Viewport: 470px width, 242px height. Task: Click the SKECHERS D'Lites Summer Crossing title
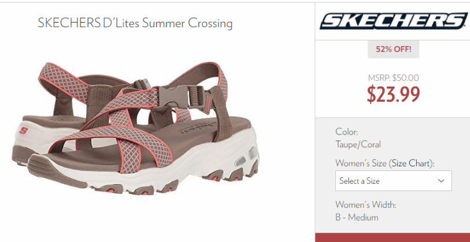[135, 23]
